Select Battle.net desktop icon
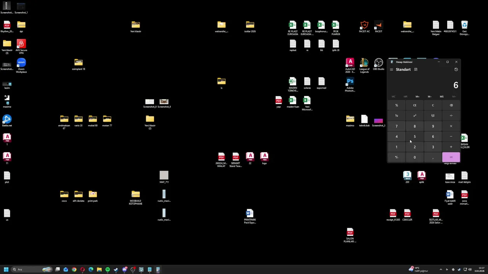Image resolution: width=488 pixels, height=274 pixels. pos(7,121)
